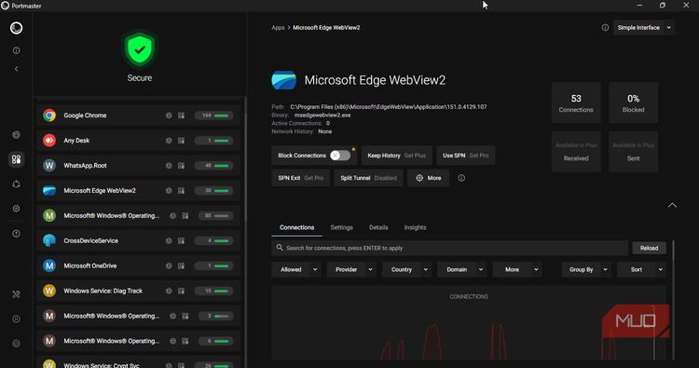Select the Apps grid icon in sidebar
Viewport: 699px width, 368px height.
pyautogui.click(x=17, y=159)
